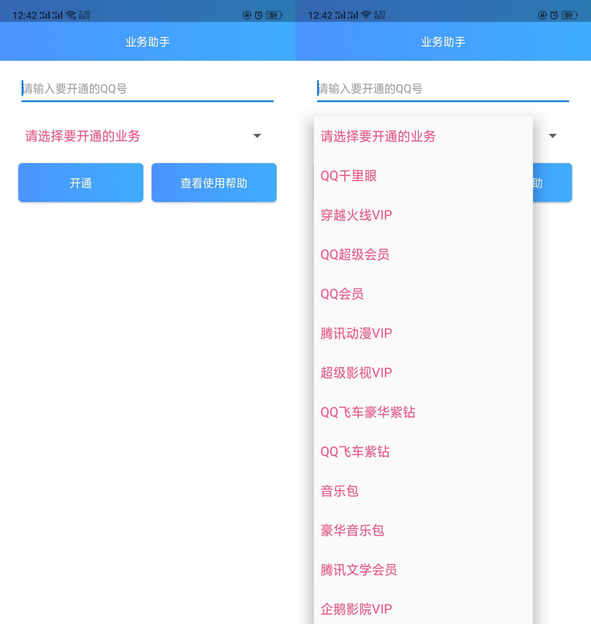This screenshot has width=591, height=624.
Task: Pick the QQ会员 option
Action: point(342,294)
